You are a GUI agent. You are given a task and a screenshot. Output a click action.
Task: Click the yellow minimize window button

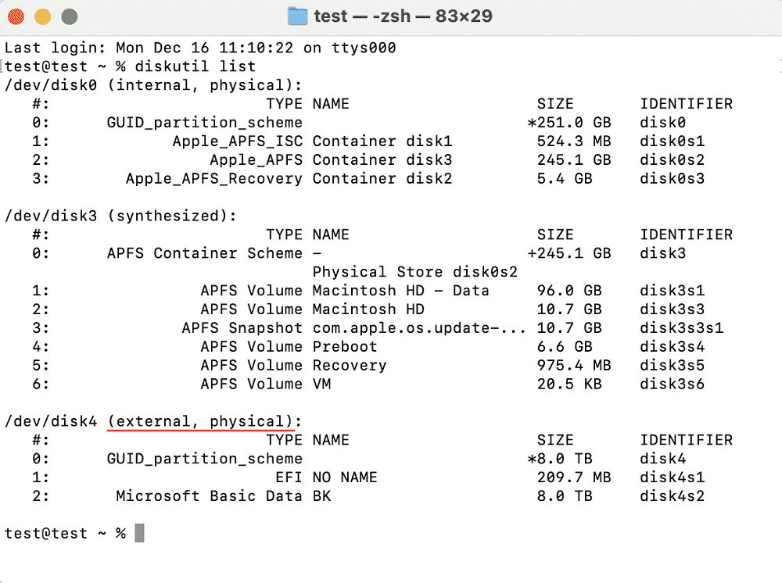tap(43, 16)
